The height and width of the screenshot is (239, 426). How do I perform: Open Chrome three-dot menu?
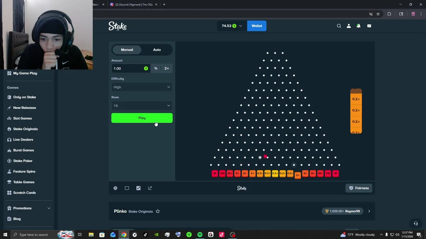(x=421, y=14)
